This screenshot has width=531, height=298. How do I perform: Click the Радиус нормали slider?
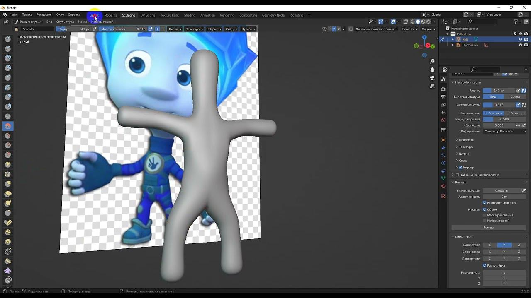click(504, 119)
